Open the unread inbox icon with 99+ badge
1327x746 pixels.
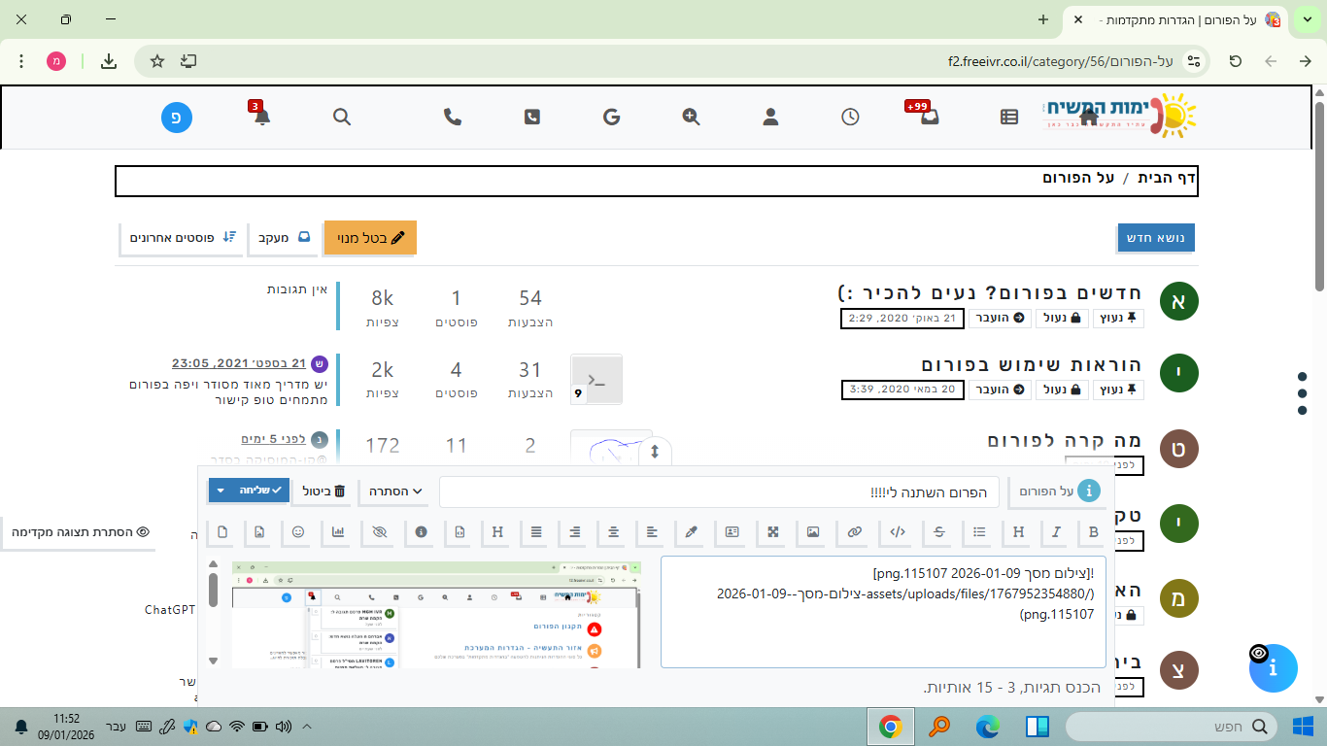click(930, 118)
